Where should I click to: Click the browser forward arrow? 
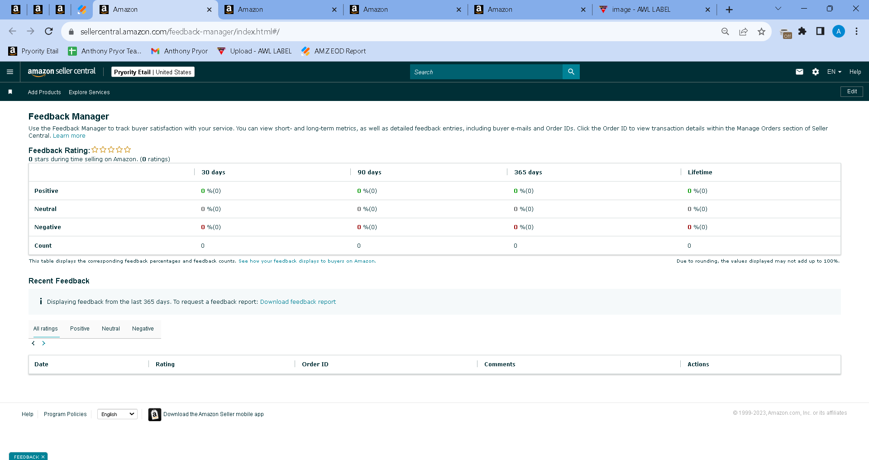31,31
